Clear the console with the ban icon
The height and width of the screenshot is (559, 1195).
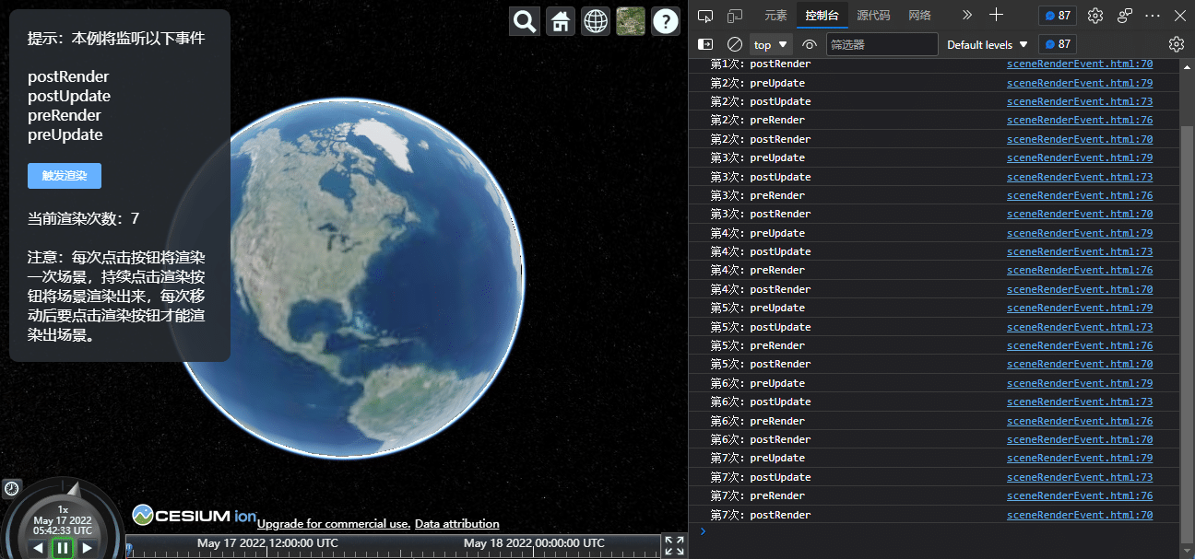click(735, 44)
